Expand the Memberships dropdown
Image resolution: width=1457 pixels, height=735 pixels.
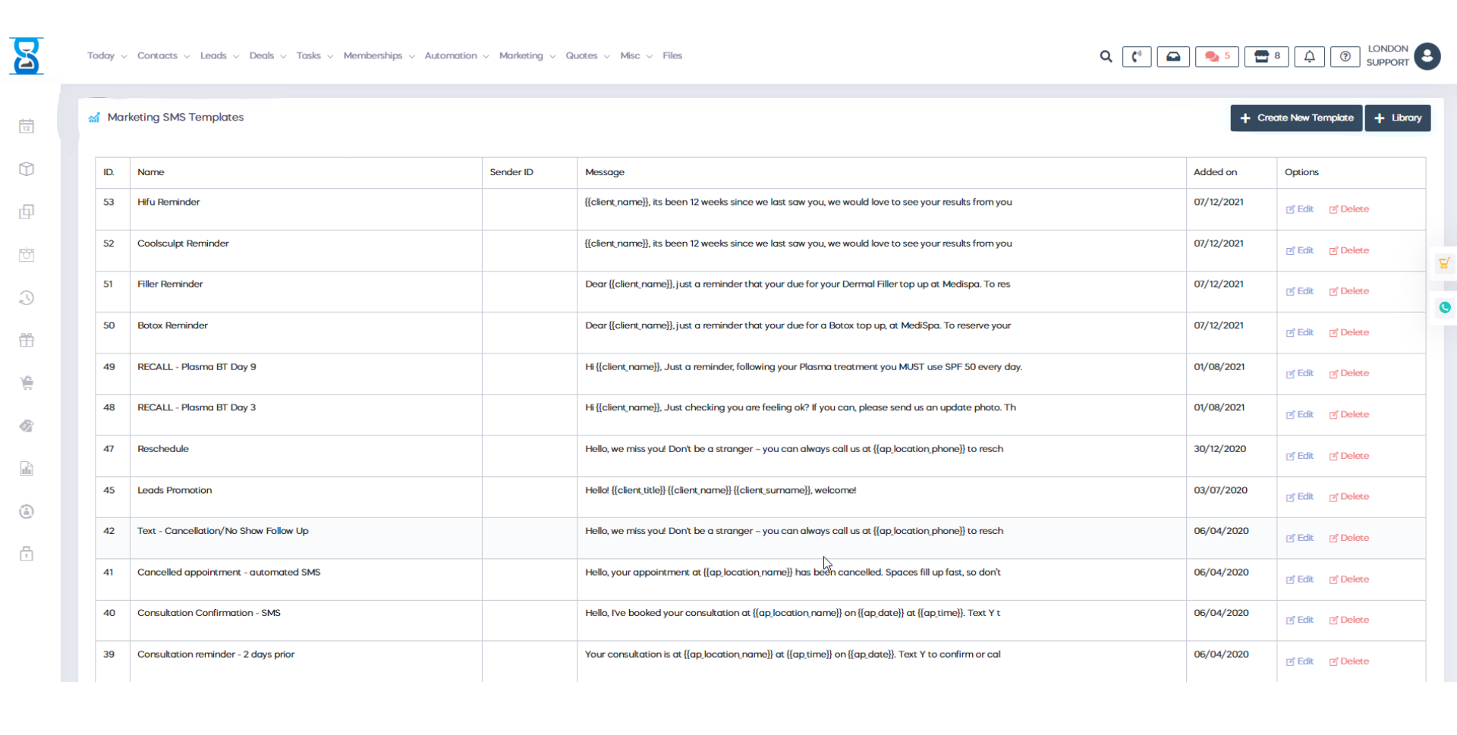[373, 55]
